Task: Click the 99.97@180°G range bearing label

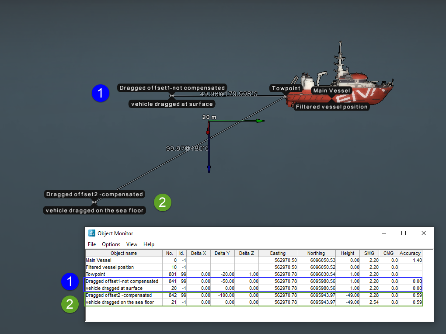Action: click(x=188, y=149)
